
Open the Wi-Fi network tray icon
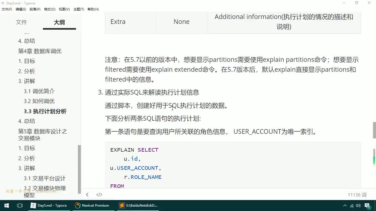point(352,206)
